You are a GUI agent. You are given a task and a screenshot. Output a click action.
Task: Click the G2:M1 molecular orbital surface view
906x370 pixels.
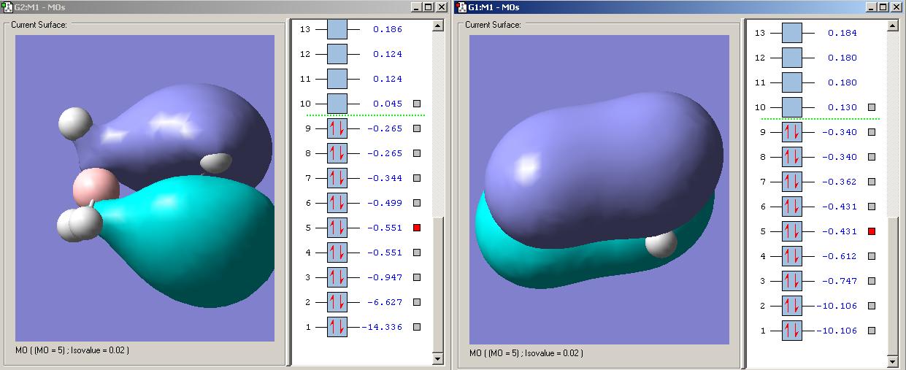click(x=145, y=188)
